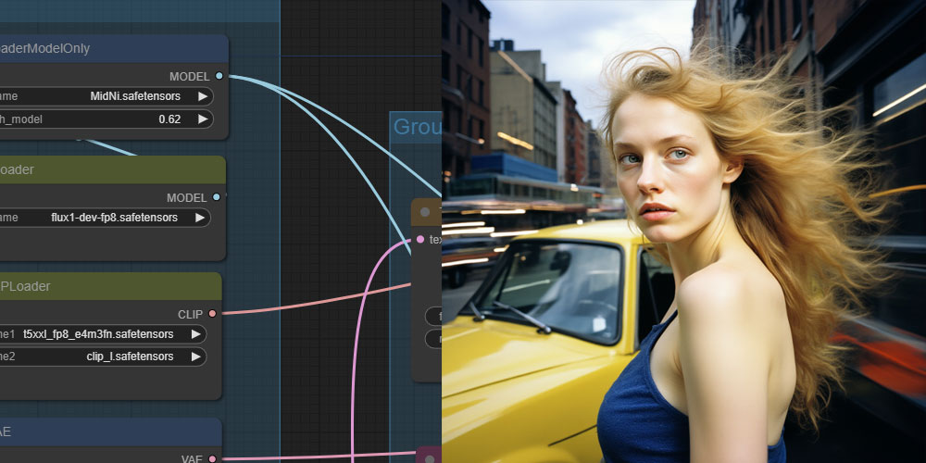Open the MidNi.safetensors model selector
This screenshot has height=463, width=926.
point(106,96)
